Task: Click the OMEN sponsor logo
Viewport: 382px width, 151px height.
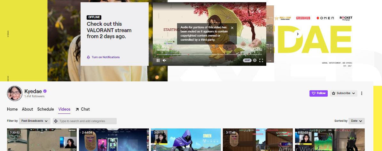Action: tap(325, 18)
